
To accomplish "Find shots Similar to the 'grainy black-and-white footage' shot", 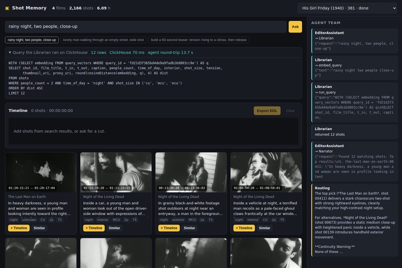I will [x=190, y=228].
